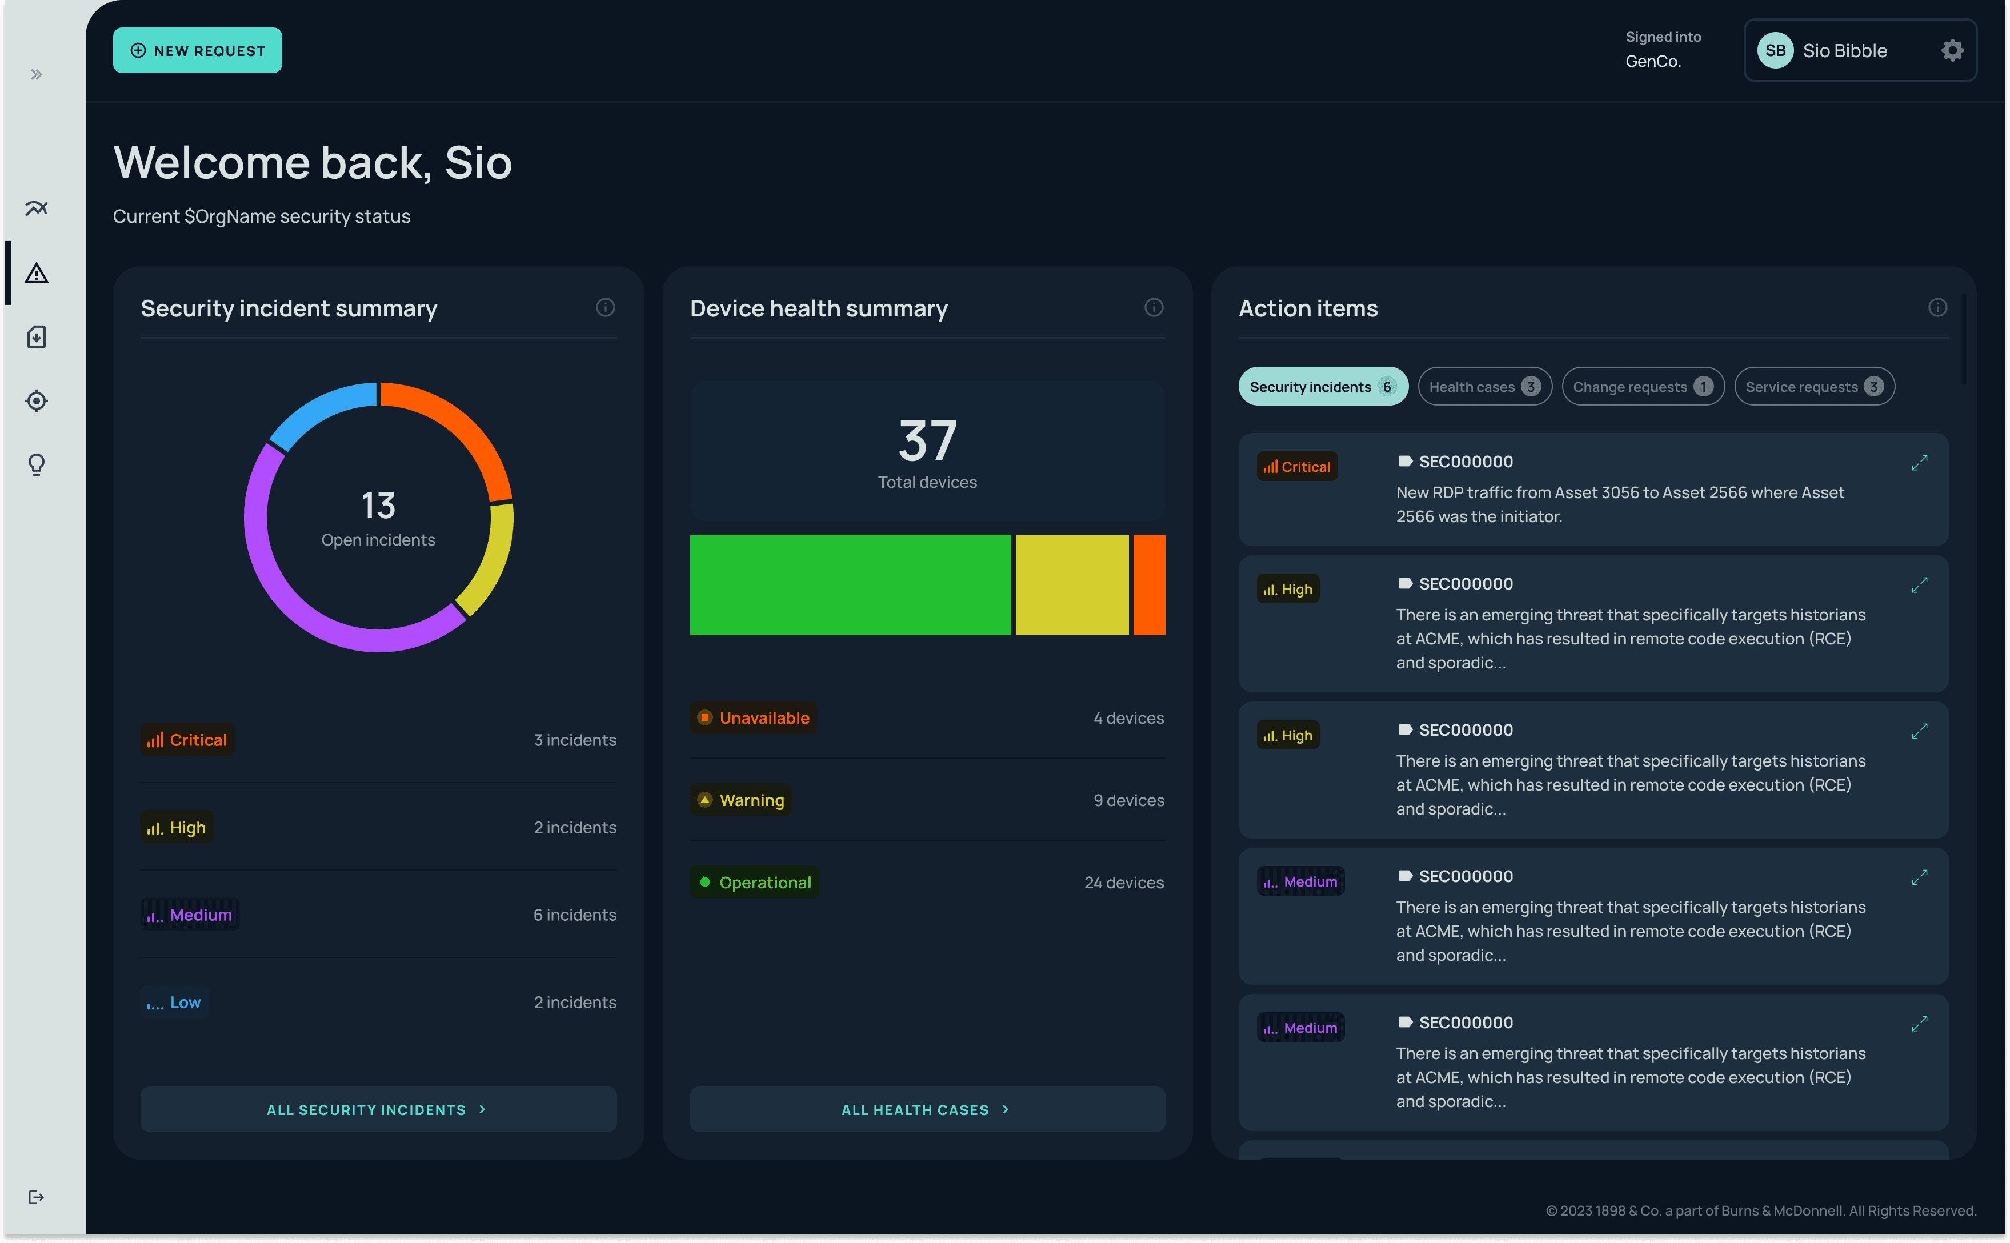Select the Service requests filter
The height and width of the screenshot is (1243, 2010).
[x=1813, y=387]
